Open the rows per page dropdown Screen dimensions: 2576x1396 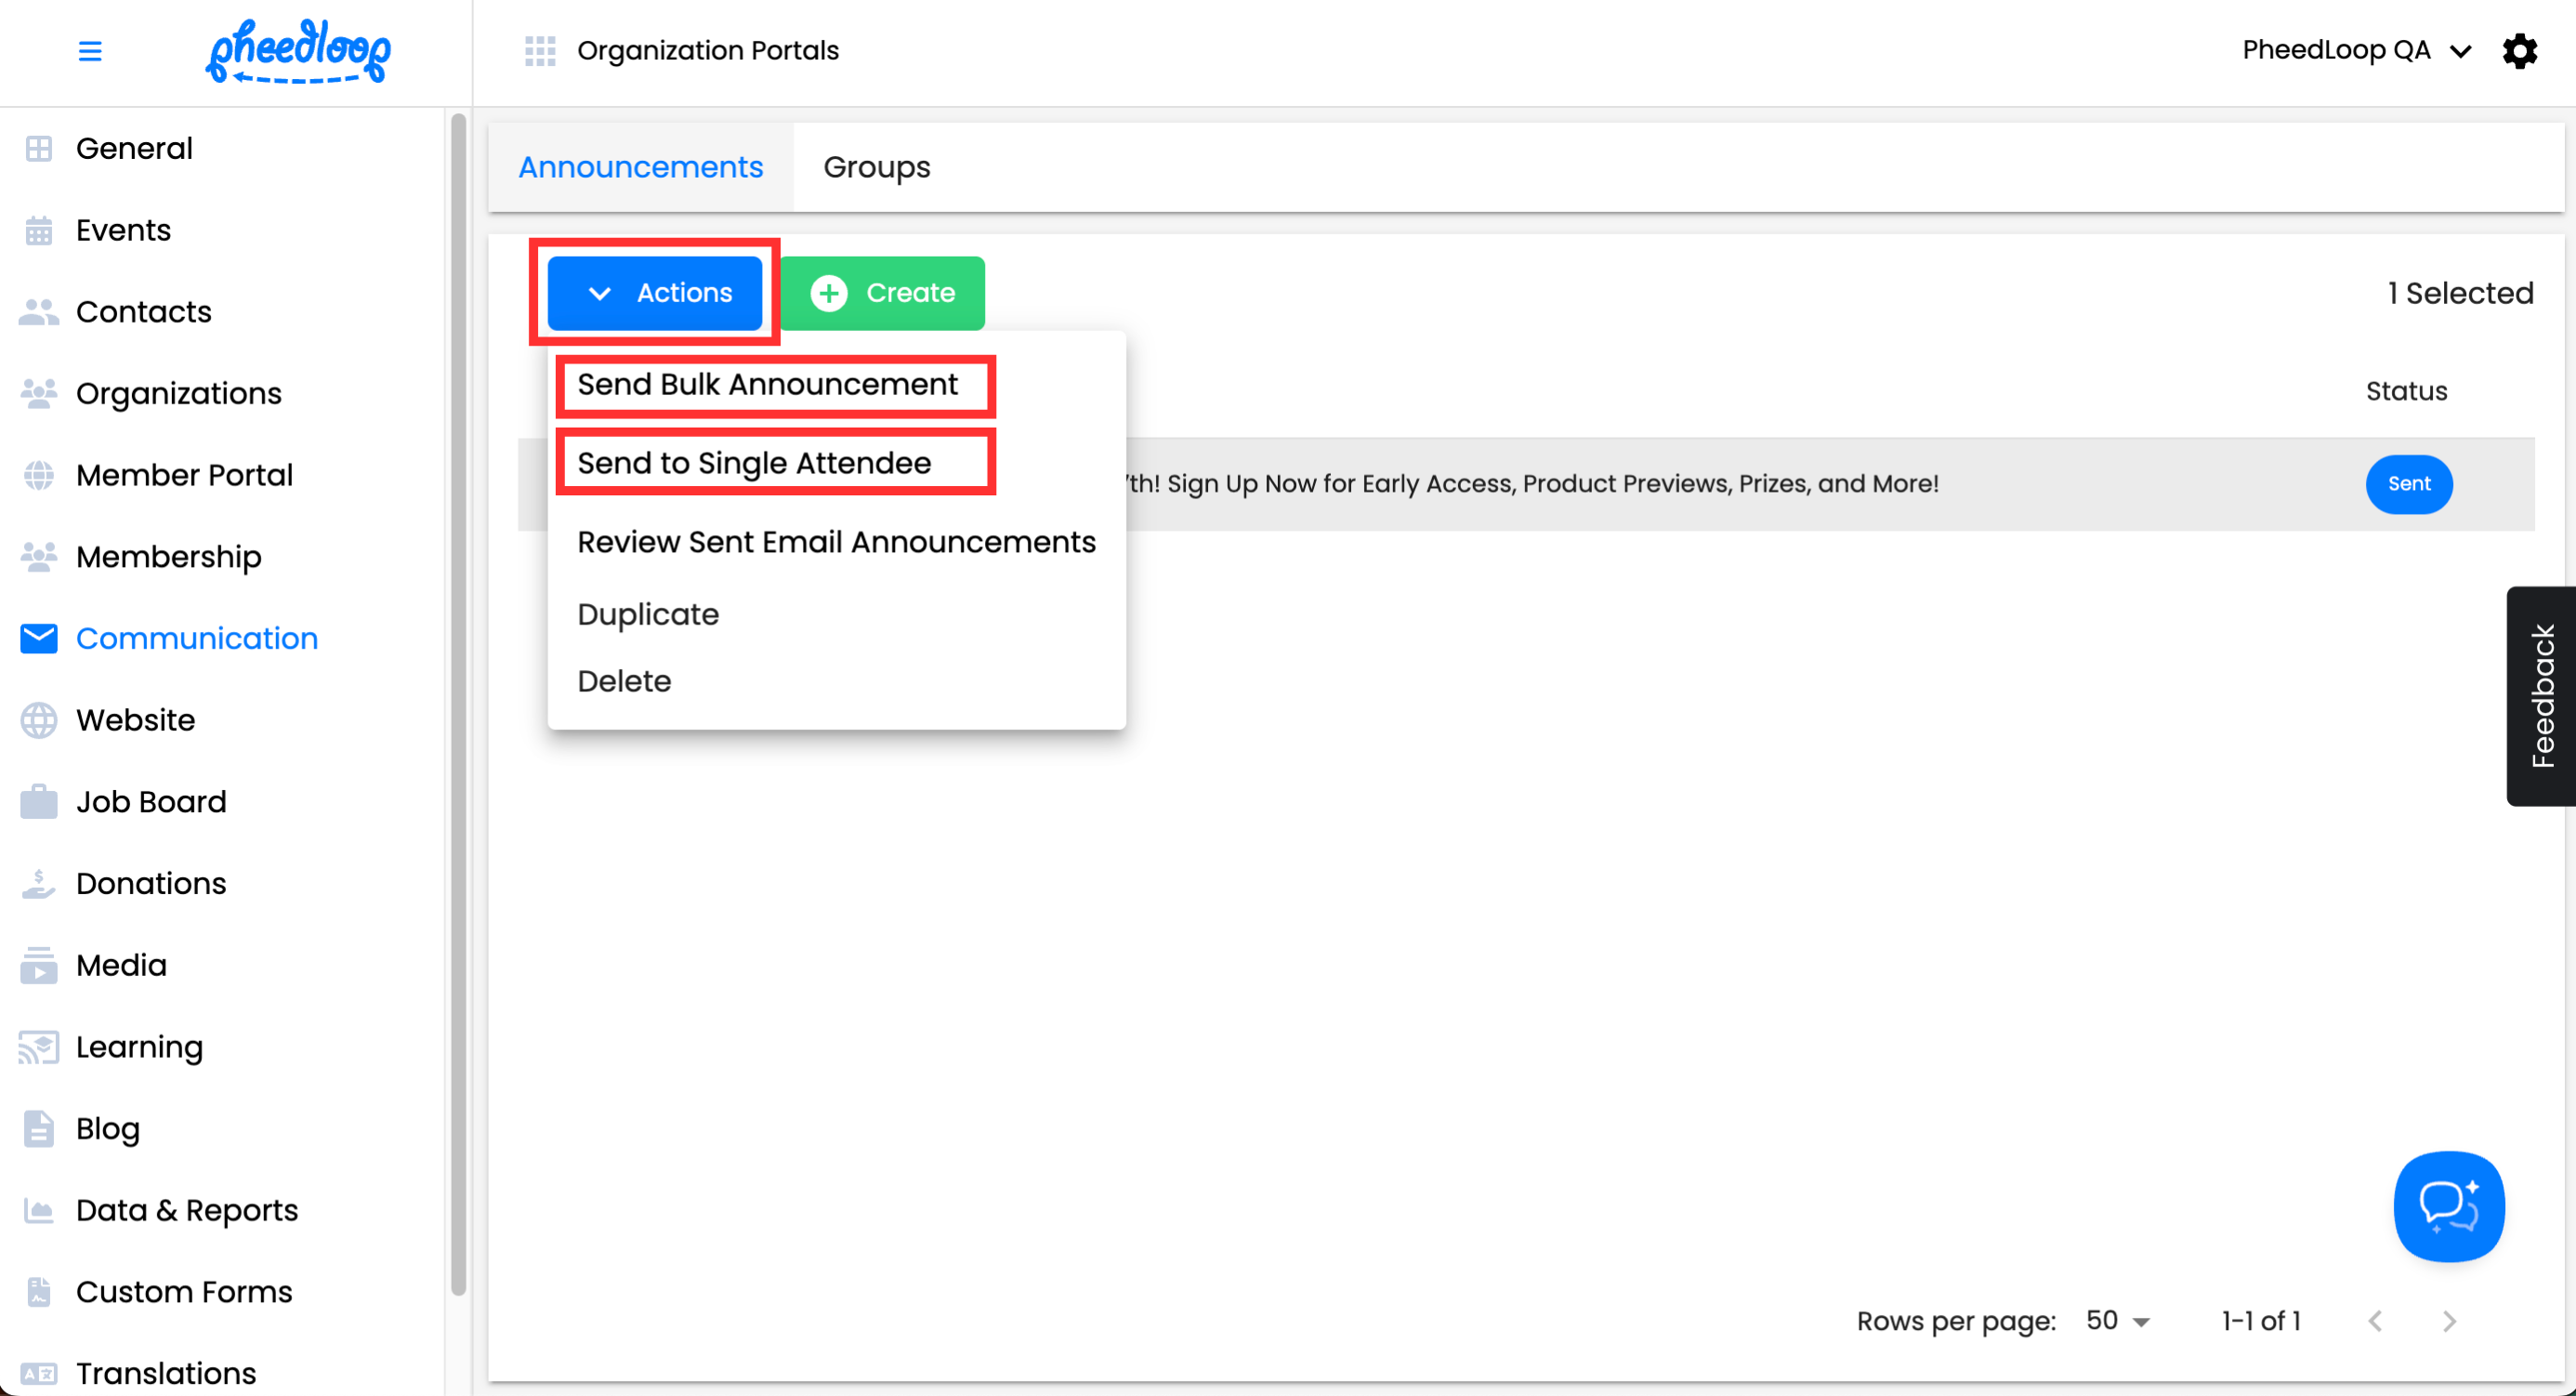[2117, 1321]
